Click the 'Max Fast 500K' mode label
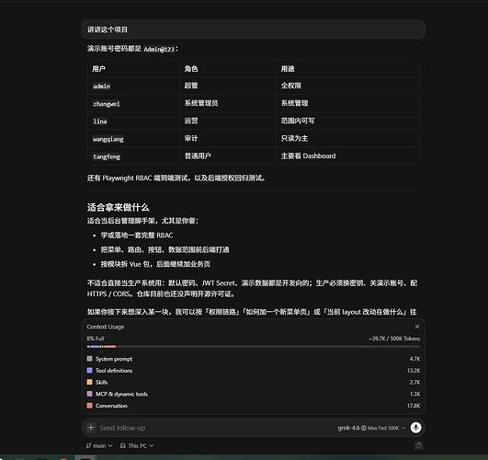The width and height of the screenshot is (488, 460). [383, 428]
